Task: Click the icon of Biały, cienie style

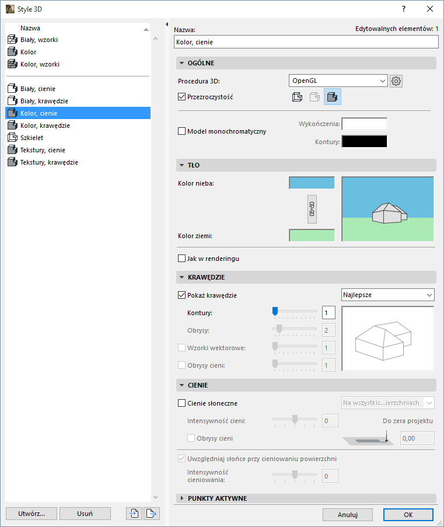Action: click(12, 89)
